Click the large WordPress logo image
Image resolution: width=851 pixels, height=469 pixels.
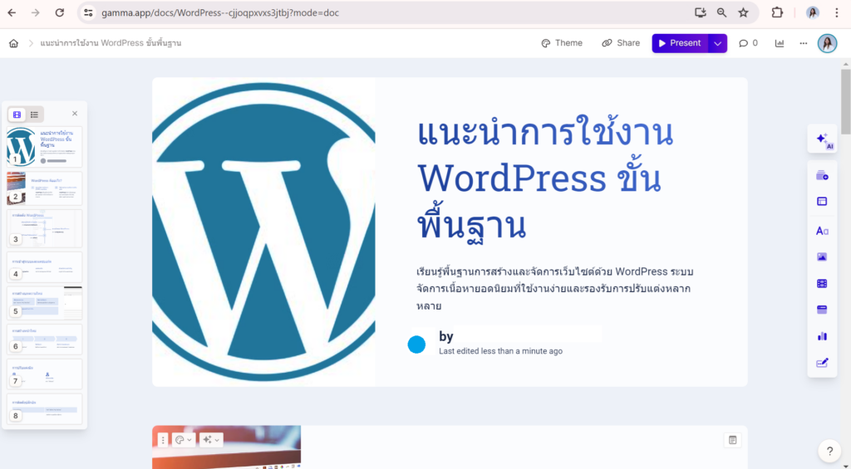click(263, 232)
